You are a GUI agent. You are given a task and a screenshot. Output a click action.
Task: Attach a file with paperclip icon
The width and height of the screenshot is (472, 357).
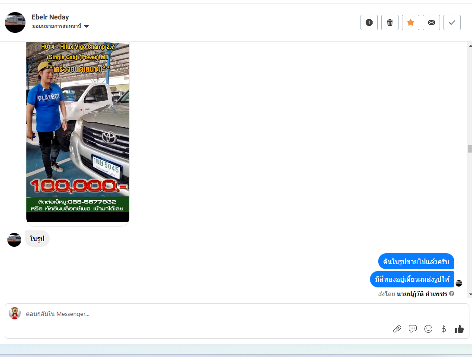[397, 329]
